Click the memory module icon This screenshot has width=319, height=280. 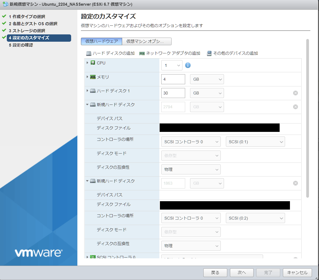pyautogui.click(x=93, y=77)
